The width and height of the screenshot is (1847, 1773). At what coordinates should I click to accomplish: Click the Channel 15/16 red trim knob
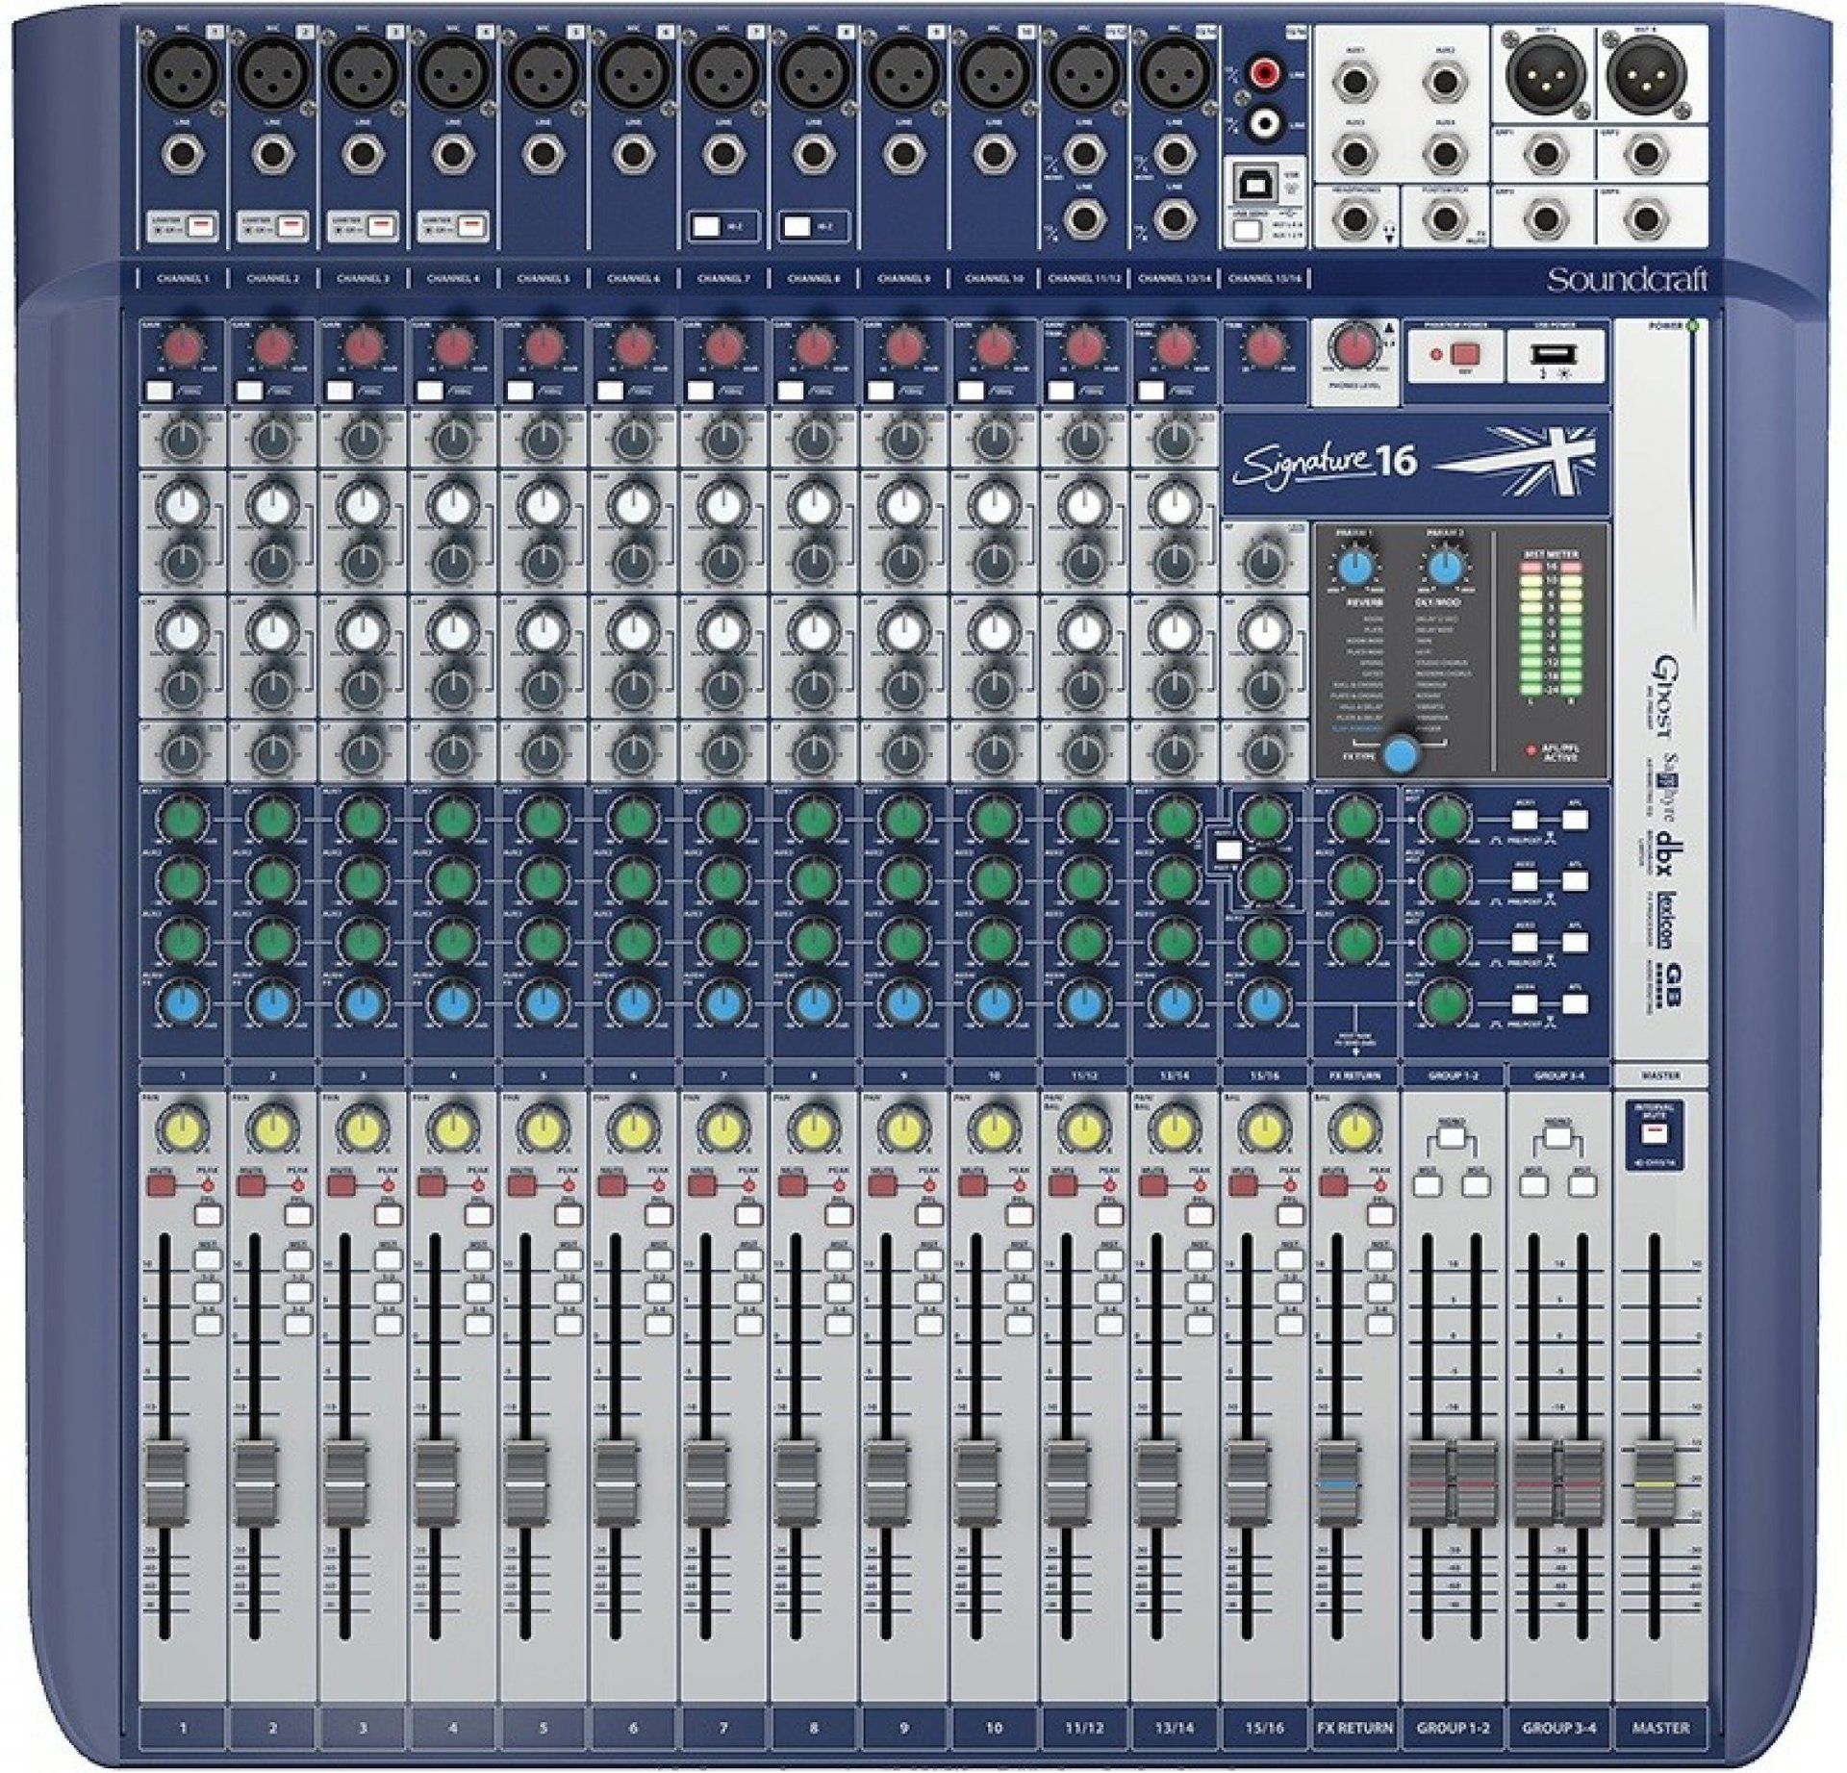1264,347
